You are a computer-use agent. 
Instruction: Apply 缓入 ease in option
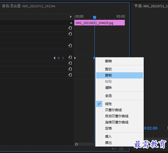tap(120, 137)
